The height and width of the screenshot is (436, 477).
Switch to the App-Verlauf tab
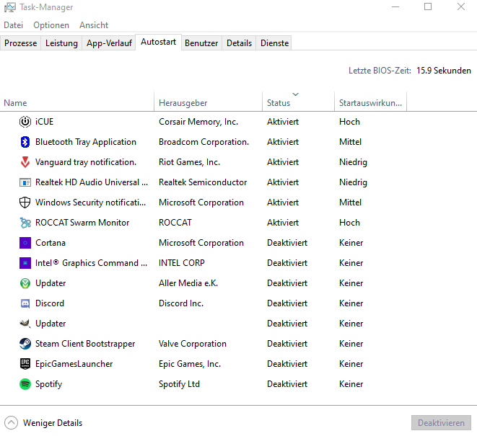click(x=109, y=43)
